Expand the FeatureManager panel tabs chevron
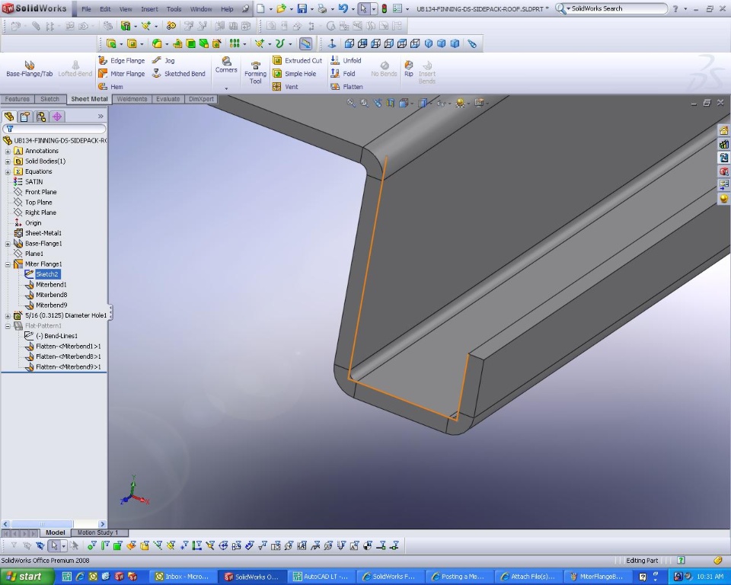731x585 pixels. (101, 116)
